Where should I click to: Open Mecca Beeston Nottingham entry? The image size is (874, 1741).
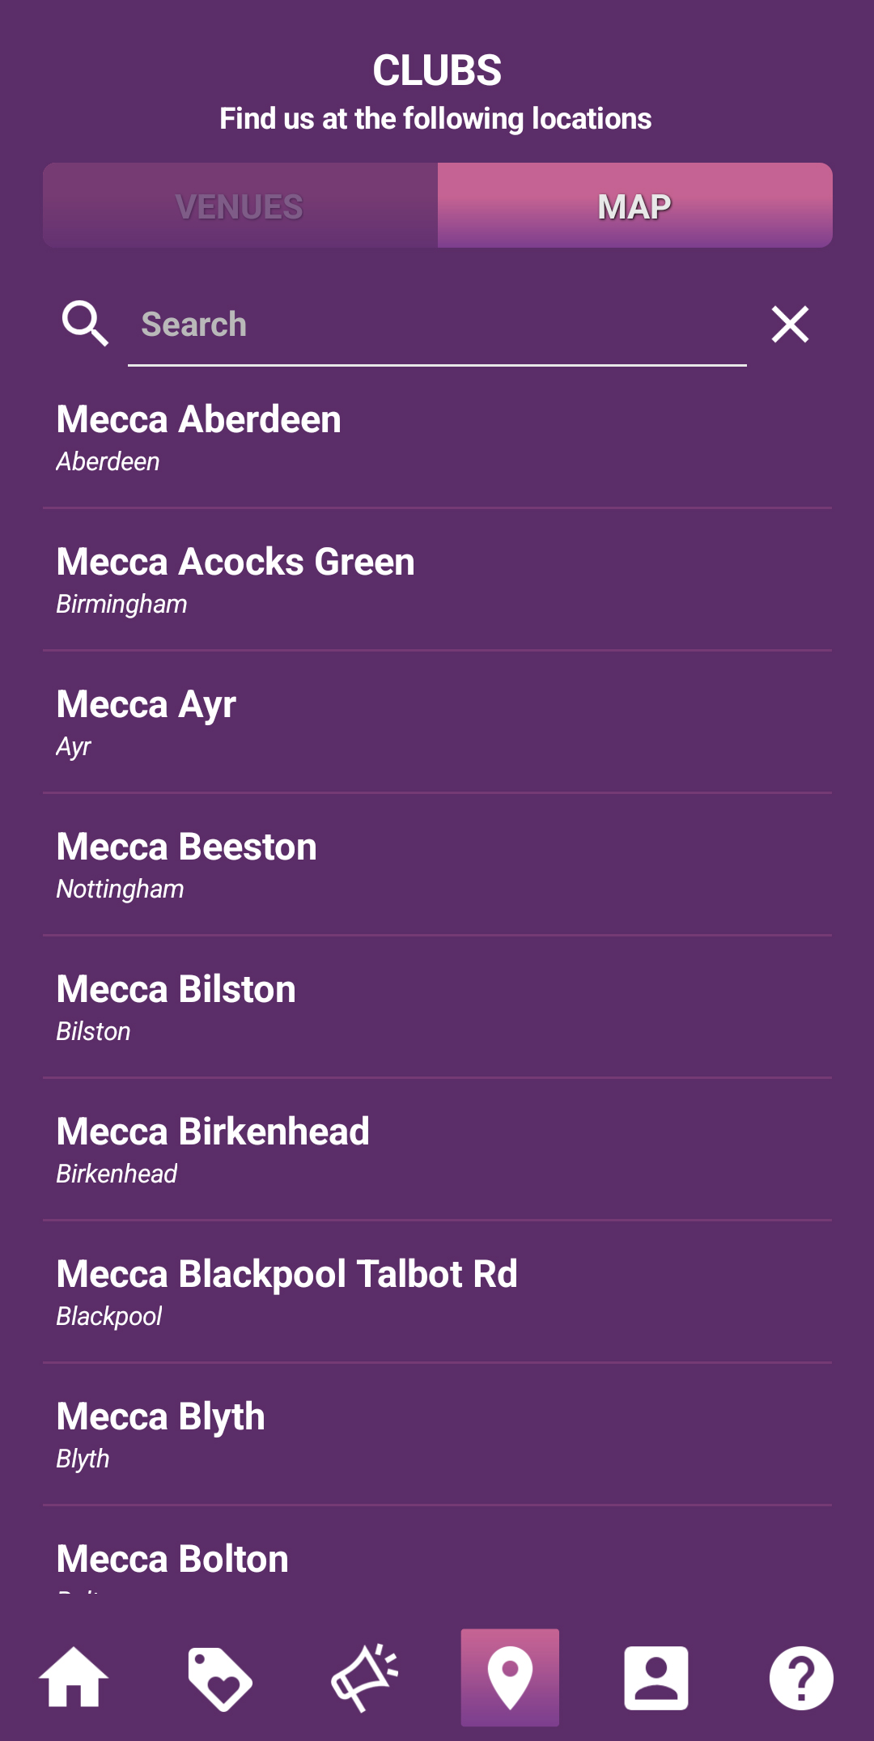tap(437, 865)
